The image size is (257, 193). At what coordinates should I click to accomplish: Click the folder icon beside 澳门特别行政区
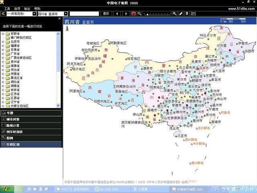click(x=8, y=37)
